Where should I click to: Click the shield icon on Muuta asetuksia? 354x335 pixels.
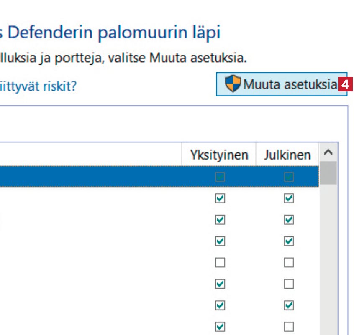[233, 84]
